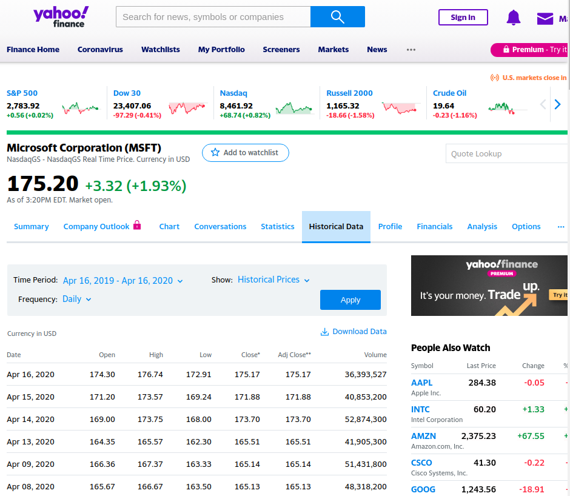Click the blue magnifier search button
The image size is (570, 496).
[x=337, y=17]
